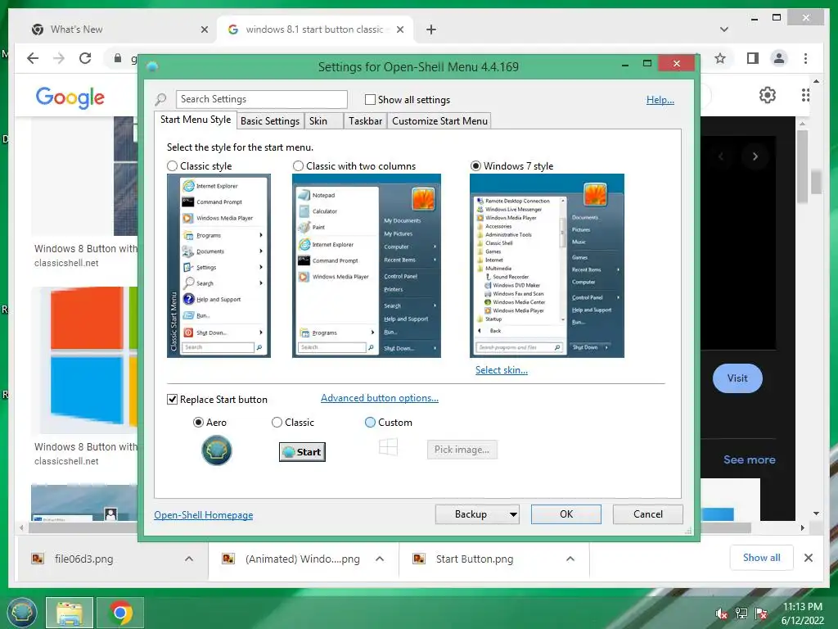Screen dimensions: 838x629
Task: Click the site lock icon in address bar
Action: (x=118, y=58)
